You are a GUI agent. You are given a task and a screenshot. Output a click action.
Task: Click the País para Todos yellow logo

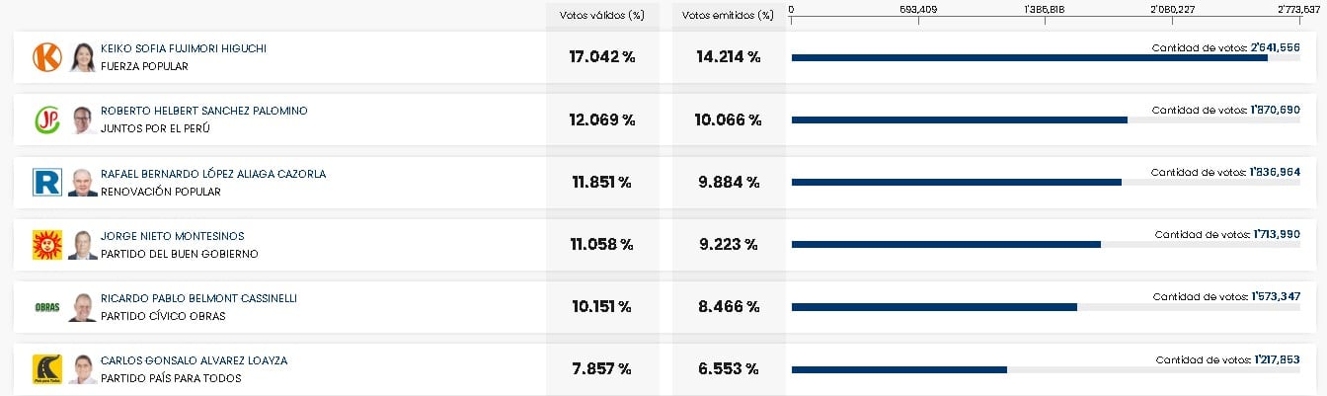(46, 369)
